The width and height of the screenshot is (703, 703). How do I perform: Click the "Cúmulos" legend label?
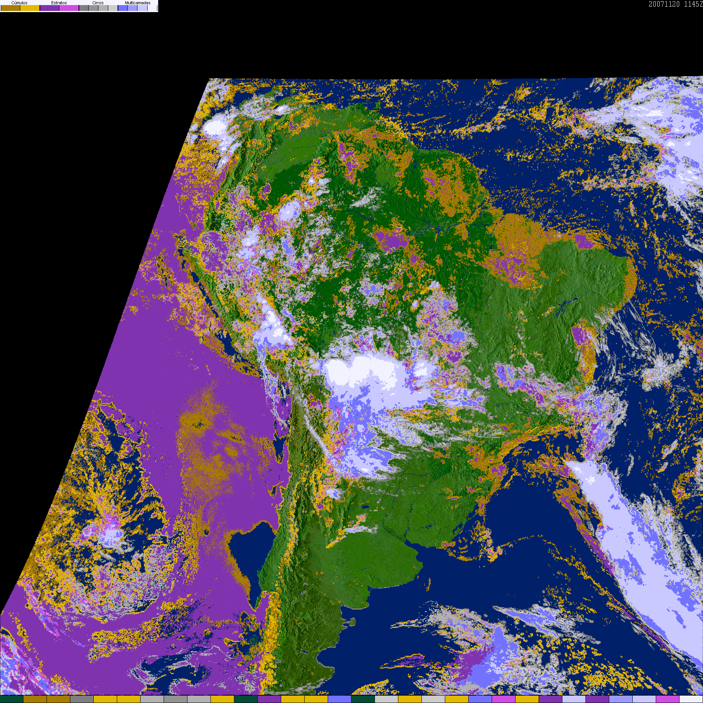20,3
